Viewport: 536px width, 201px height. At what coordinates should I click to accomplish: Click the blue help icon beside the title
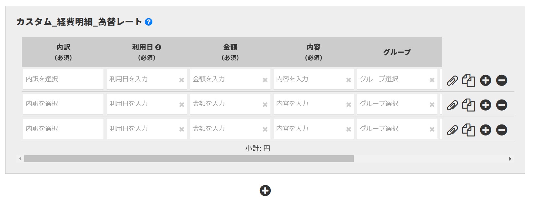tap(149, 22)
